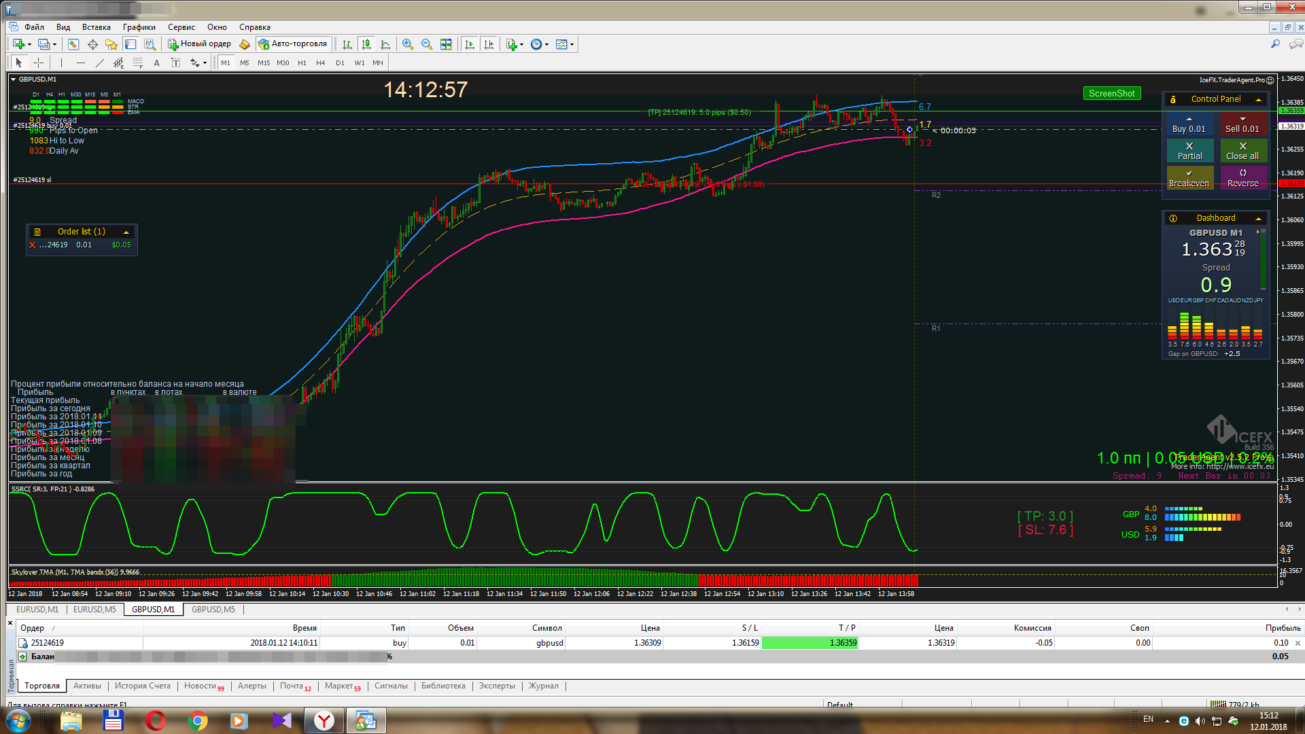Expand the New Chart dropdown arrow

click(x=29, y=45)
